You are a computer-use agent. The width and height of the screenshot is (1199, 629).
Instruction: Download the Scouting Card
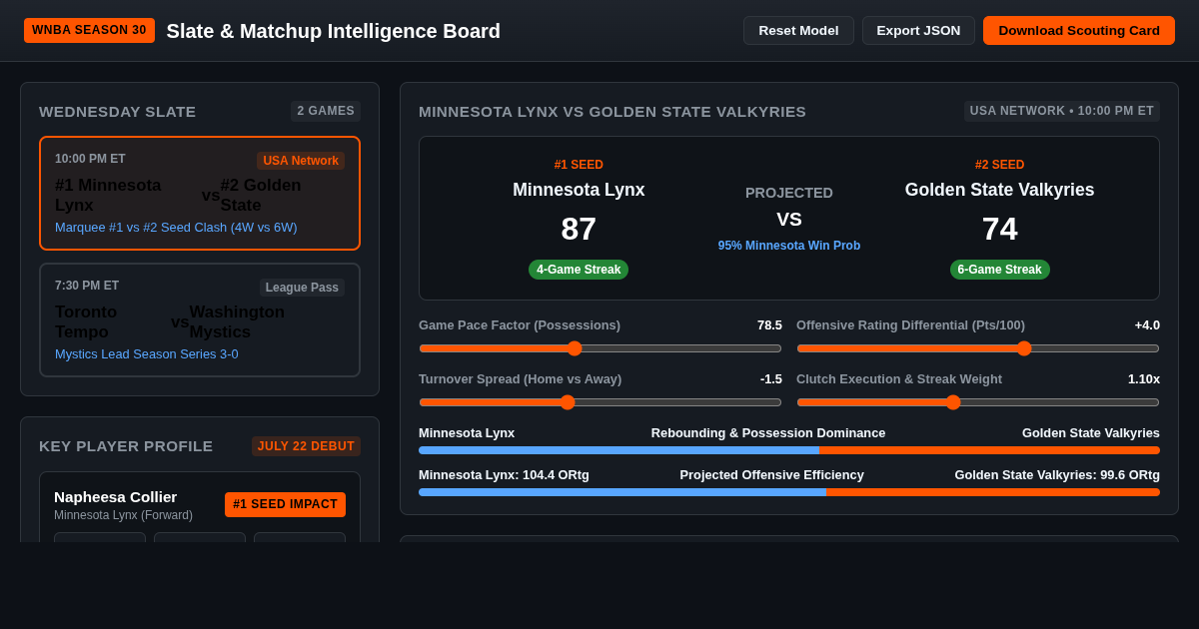1079,30
